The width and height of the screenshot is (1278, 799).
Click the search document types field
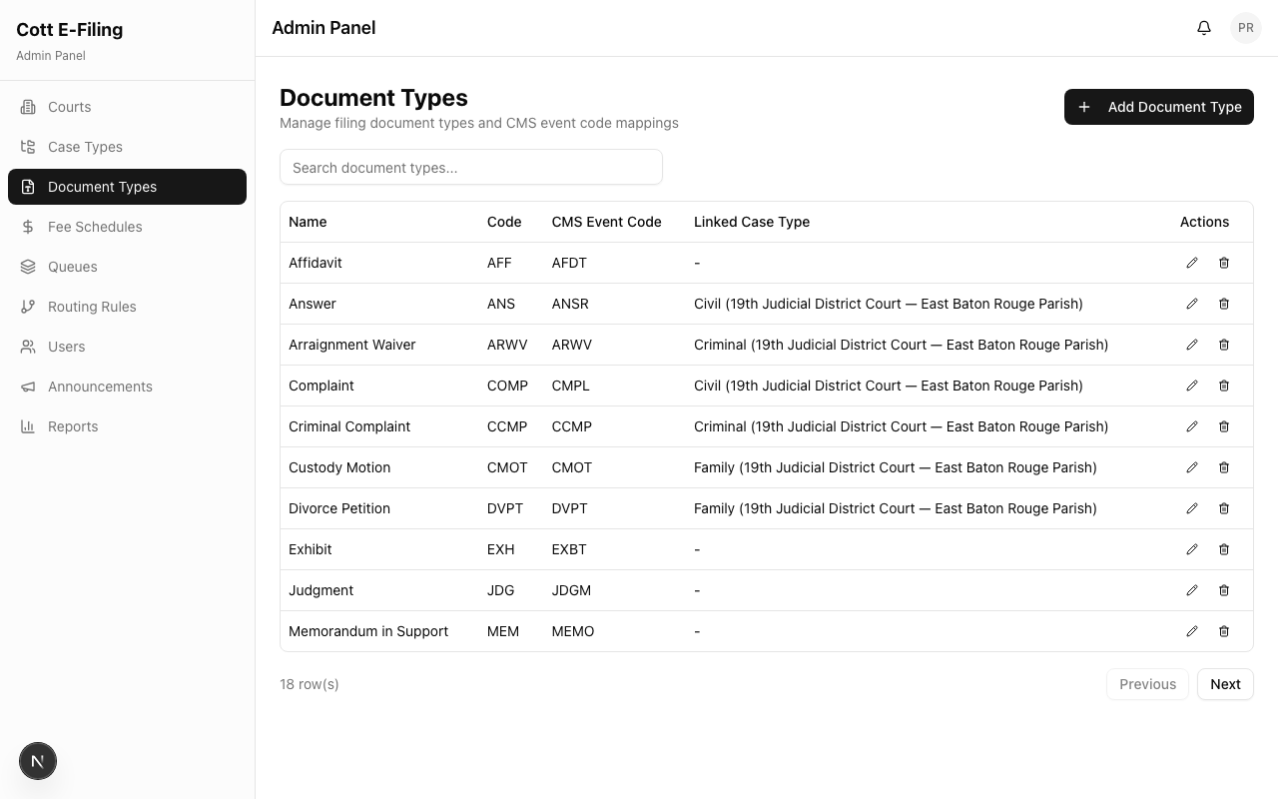(x=470, y=167)
